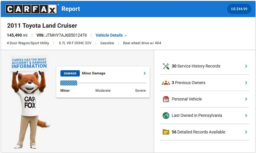Click the 5.7L V8 F DOHC 32V text

pyautogui.click(x=75, y=43)
